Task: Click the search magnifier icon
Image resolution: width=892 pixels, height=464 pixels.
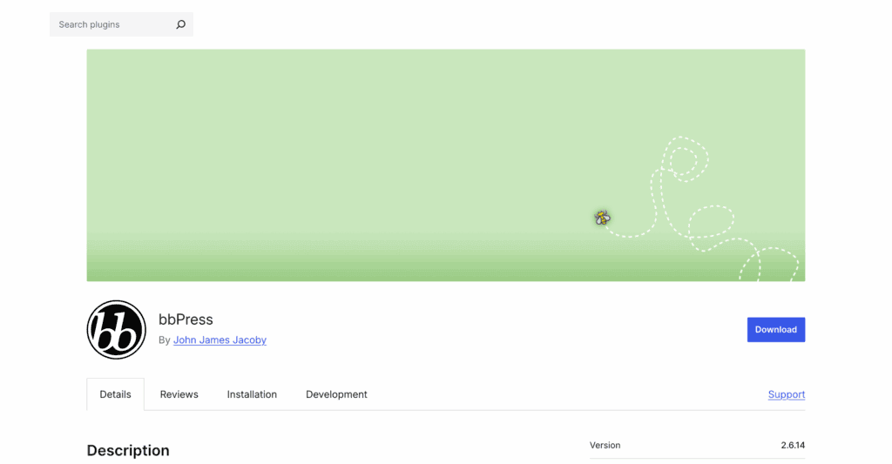Action: 180,24
